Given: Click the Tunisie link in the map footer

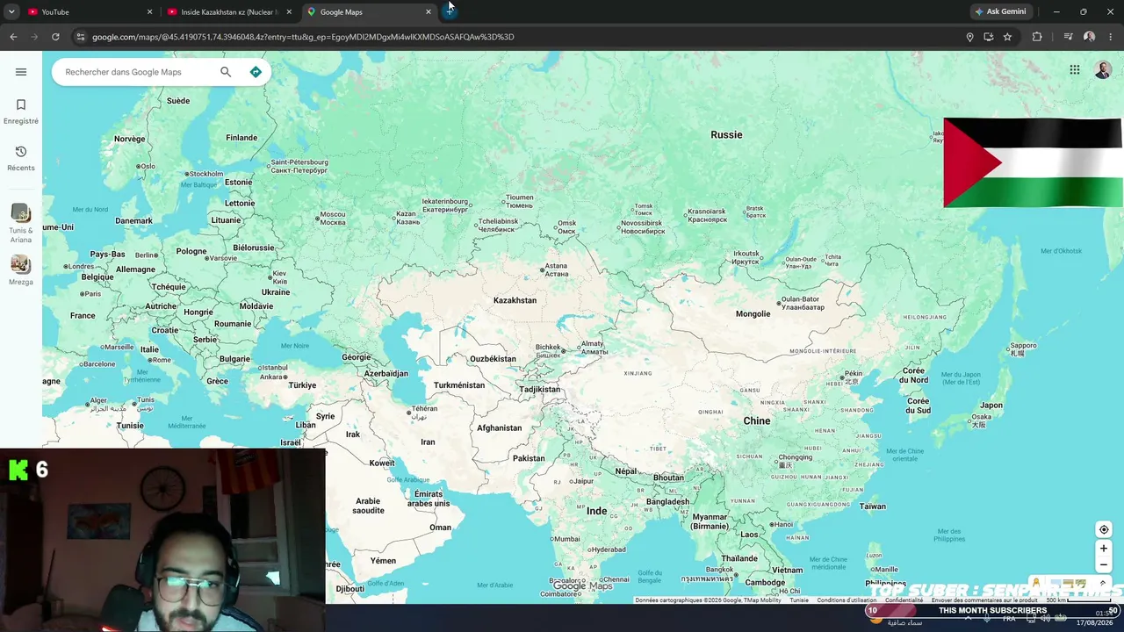Looking at the screenshot, I should (x=799, y=600).
